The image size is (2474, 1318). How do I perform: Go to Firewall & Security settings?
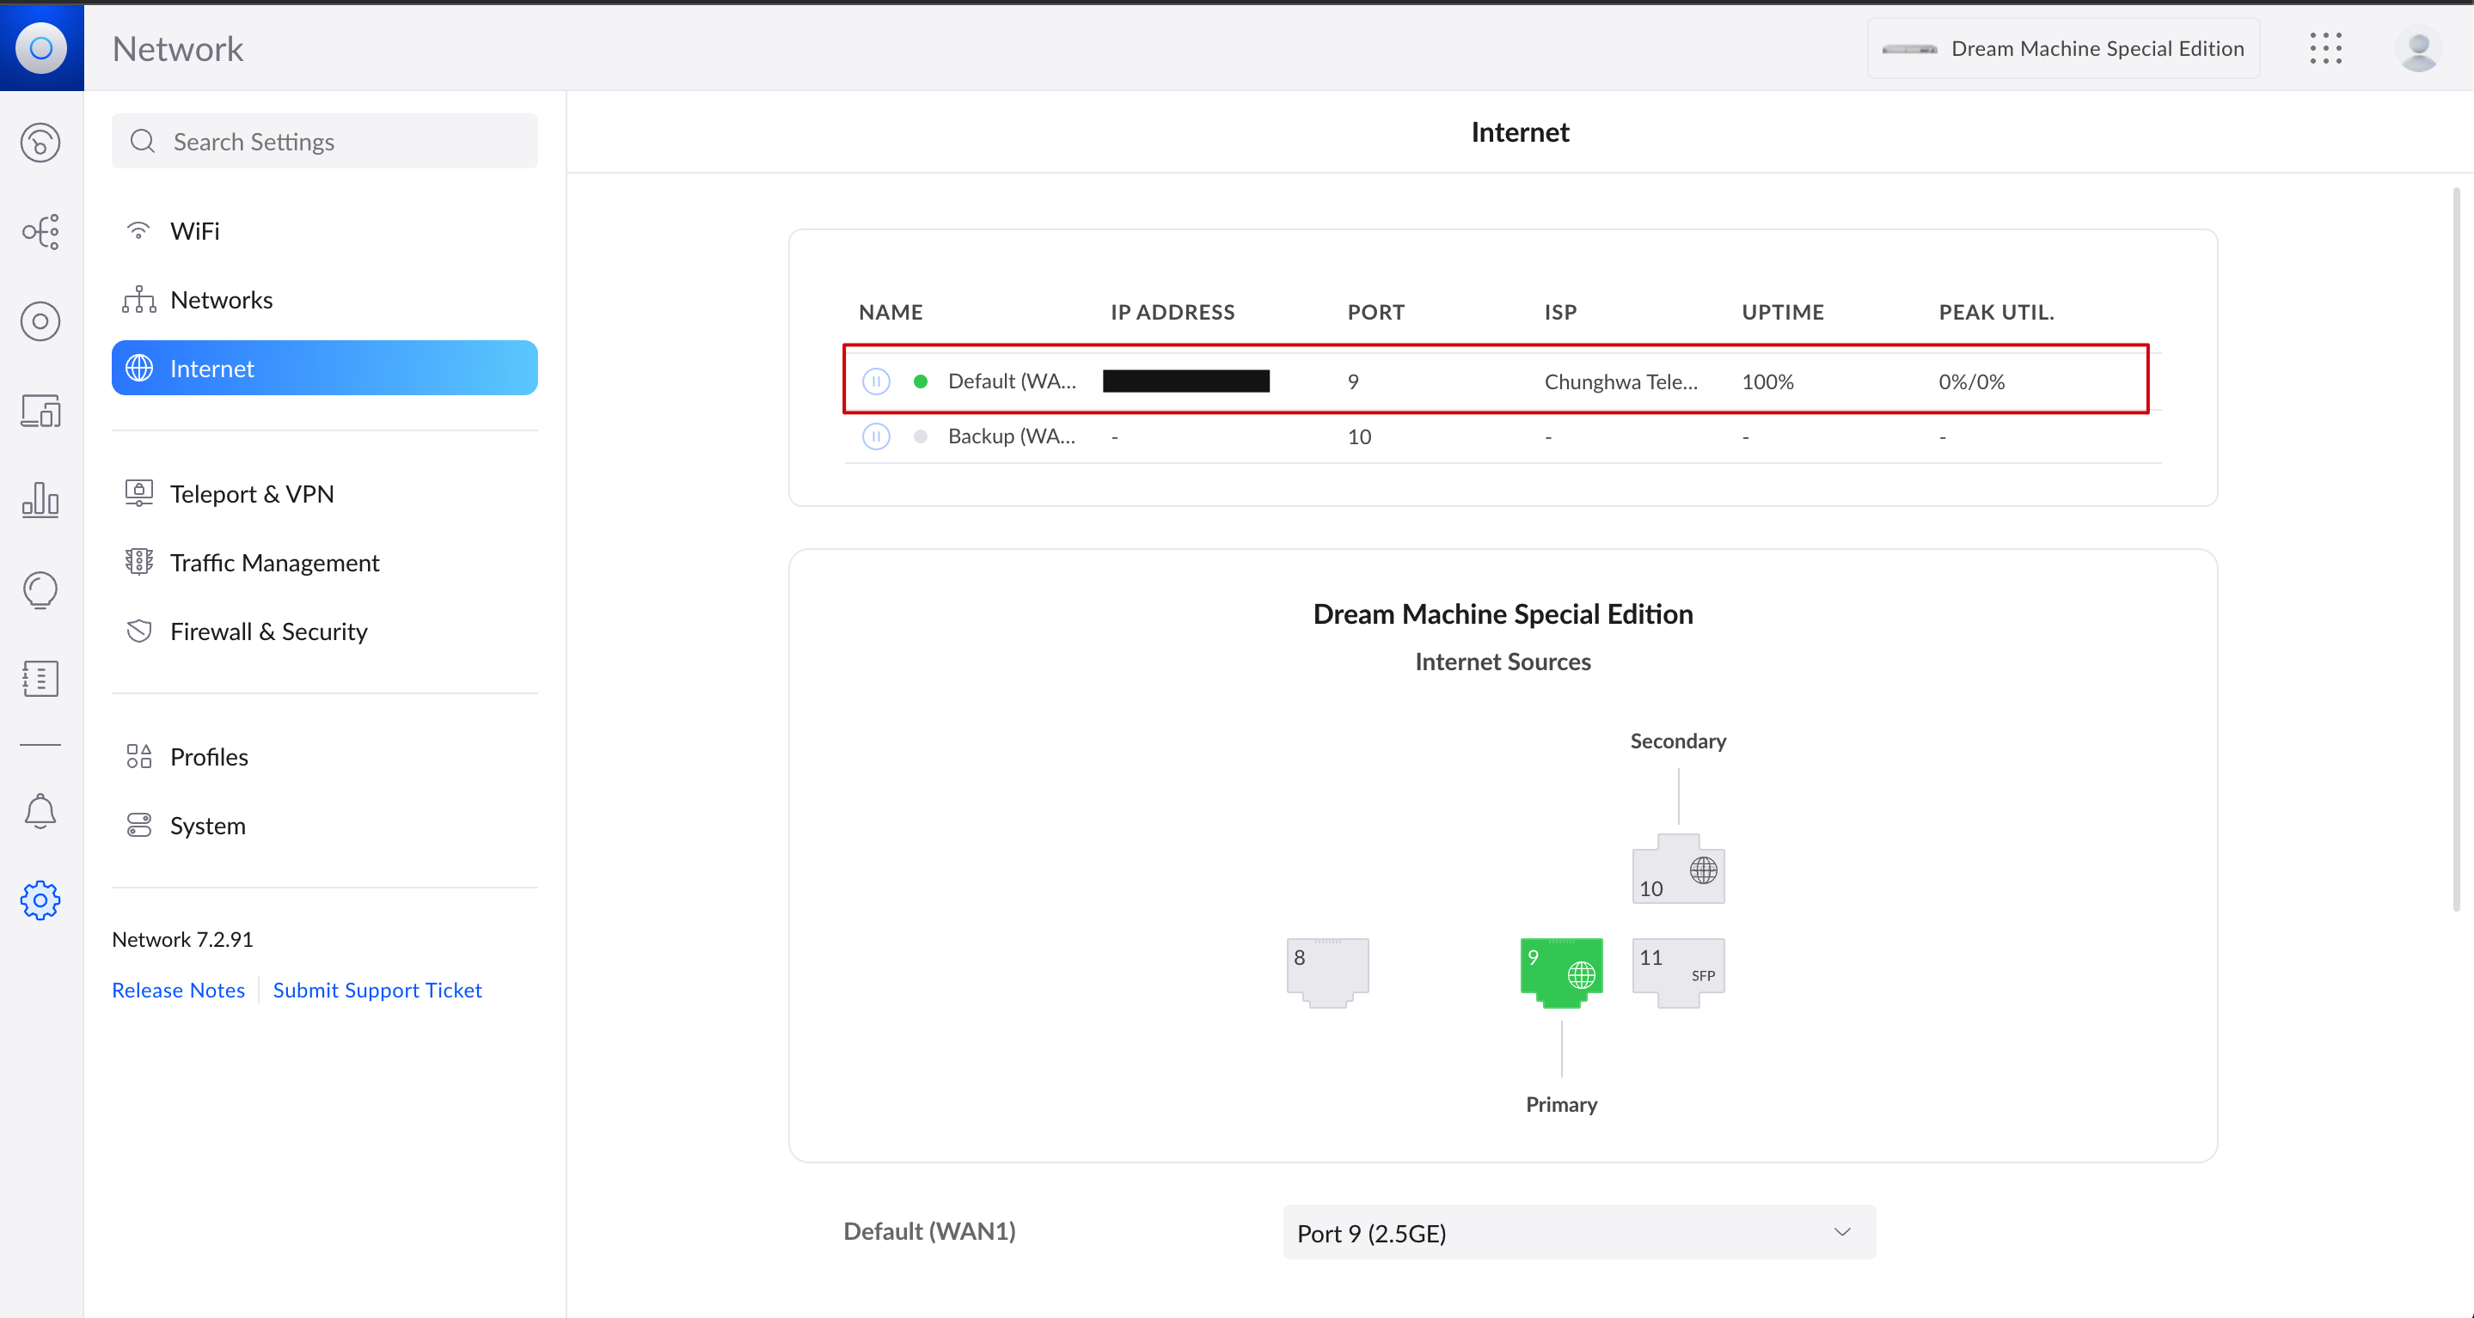[268, 632]
